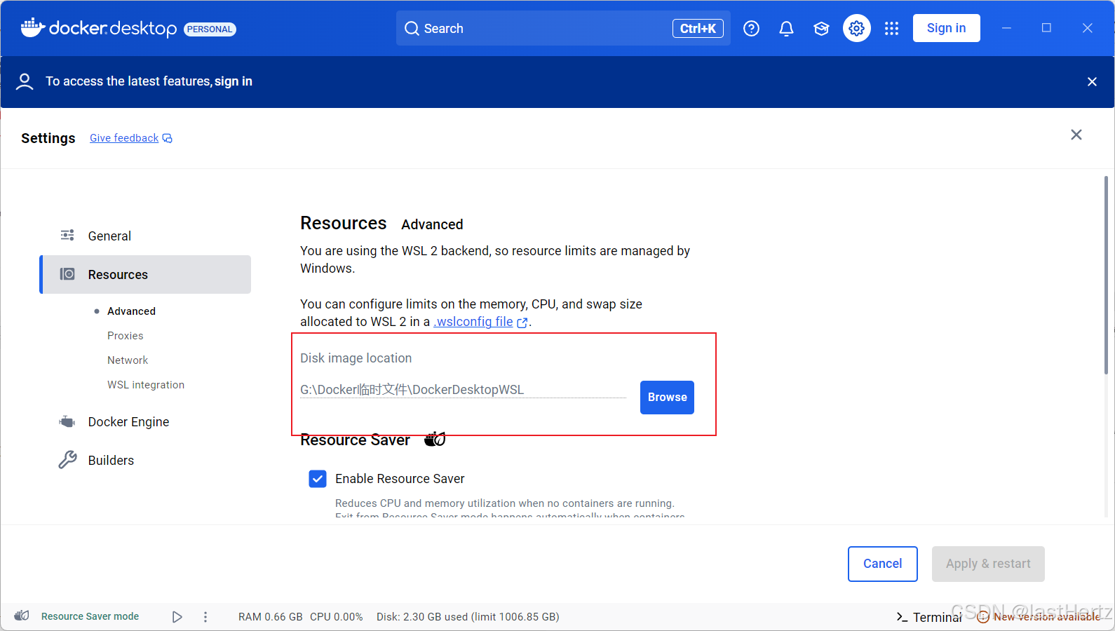The height and width of the screenshot is (631, 1115).
Task: Minimize the Docker Desktop window
Action: pyautogui.click(x=1006, y=28)
